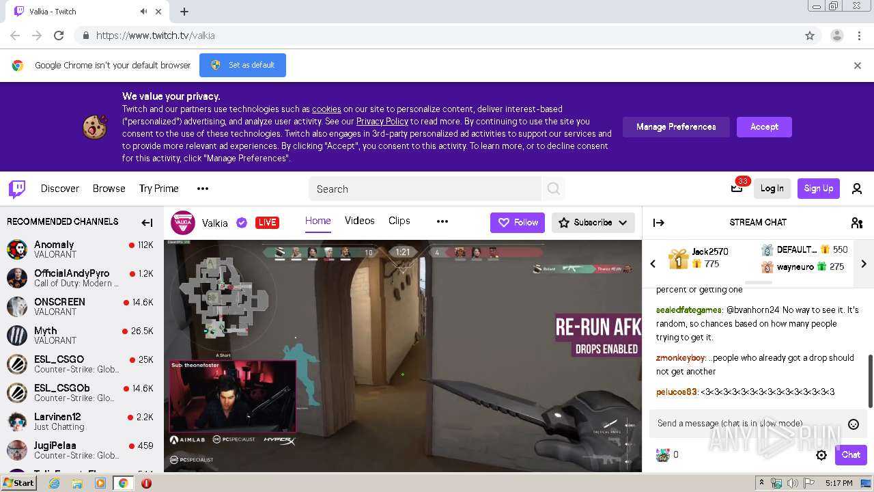This screenshot has width=874, height=492.
Task: Bookmark this page with the star
Action: click(x=810, y=36)
